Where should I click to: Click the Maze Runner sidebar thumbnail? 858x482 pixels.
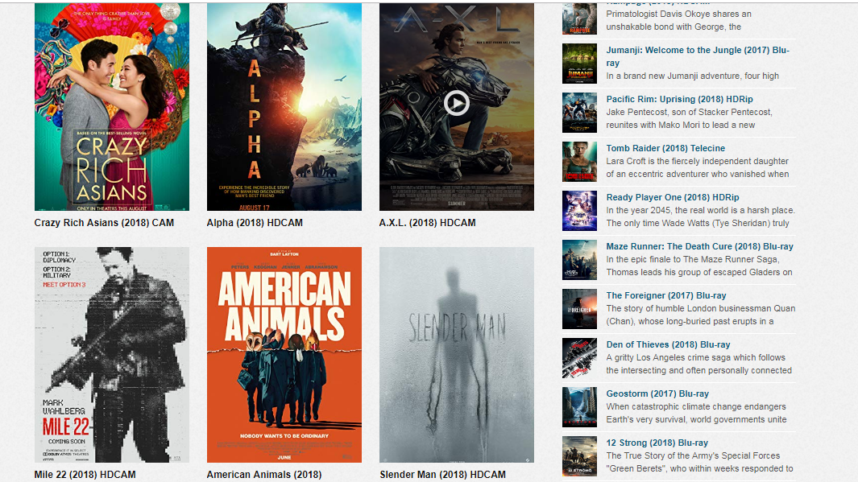click(579, 260)
